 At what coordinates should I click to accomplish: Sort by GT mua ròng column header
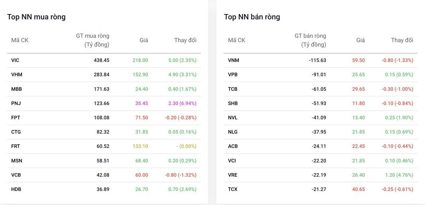(x=93, y=40)
